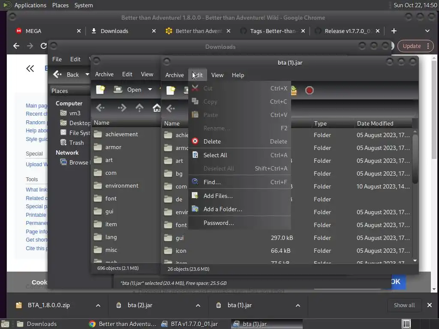
Task: Open Edit menu in middle archive window
Action: click(x=127, y=74)
